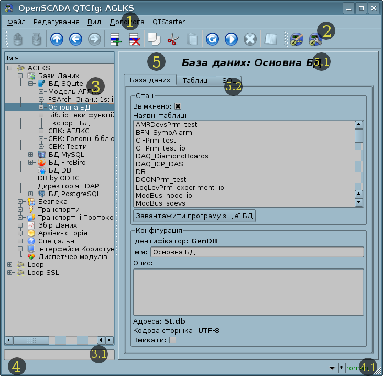Click the Load from DB toolbar icon
383x376 pixels.
pyautogui.click(x=18, y=39)
